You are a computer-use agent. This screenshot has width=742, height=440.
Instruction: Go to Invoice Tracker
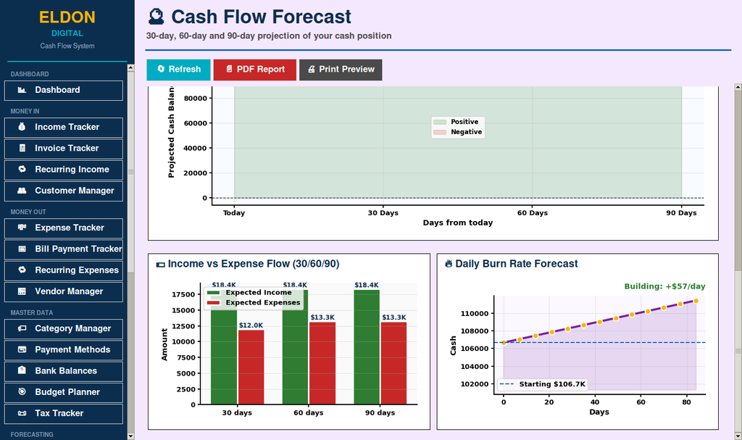(64, 149)
